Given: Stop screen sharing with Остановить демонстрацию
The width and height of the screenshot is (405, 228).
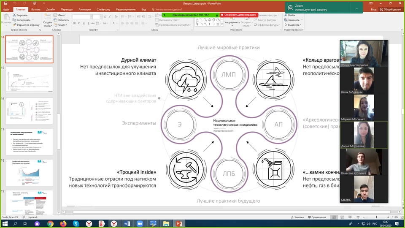Looking at the screenshot, I should pyautogui.click(x=238, y=15).
